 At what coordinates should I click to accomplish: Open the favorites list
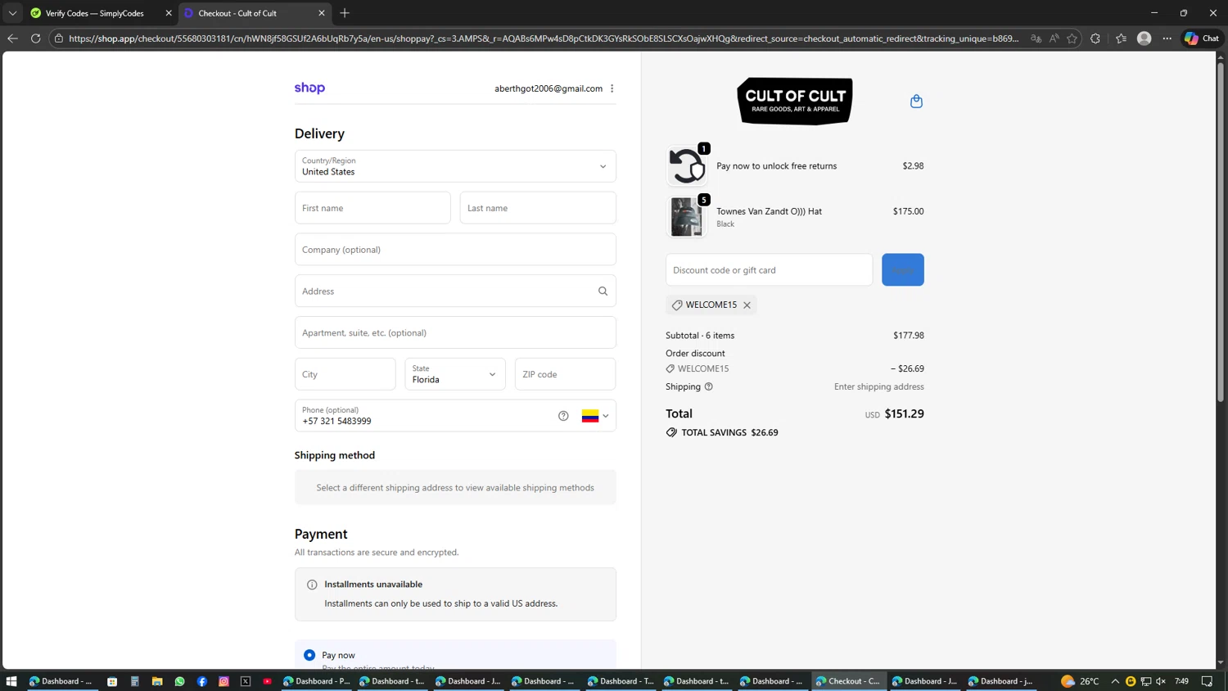(x=1121, y=38)
